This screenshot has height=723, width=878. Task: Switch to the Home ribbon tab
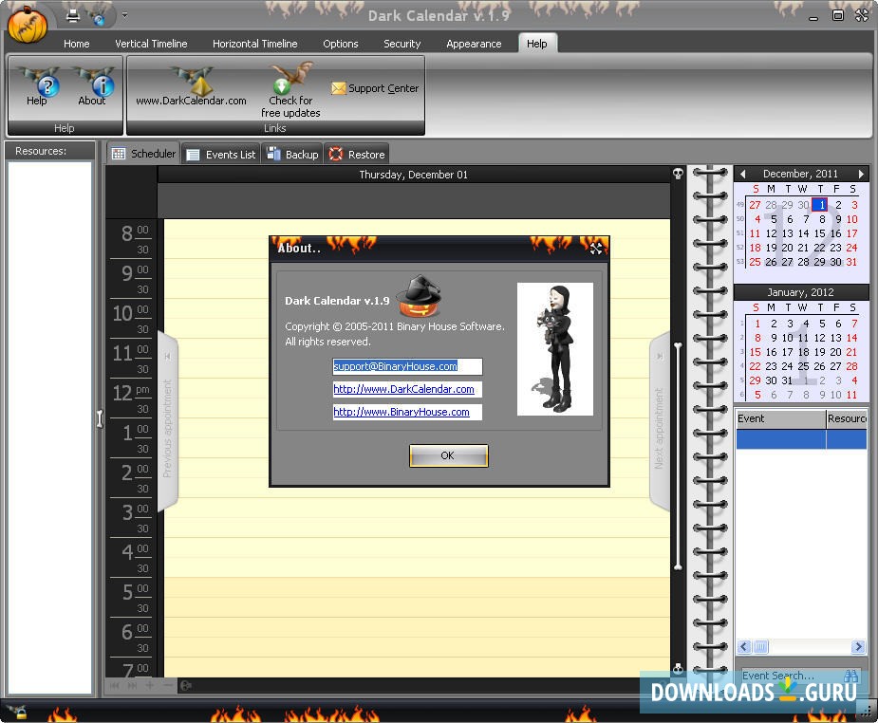tap(76, 44)
